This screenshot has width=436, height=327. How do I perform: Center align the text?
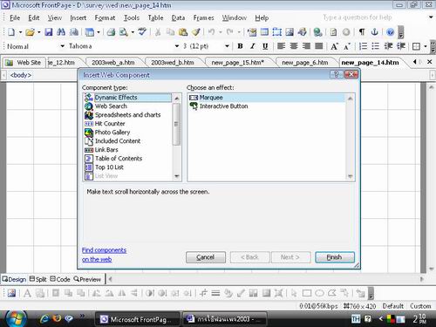pos(294,46)
